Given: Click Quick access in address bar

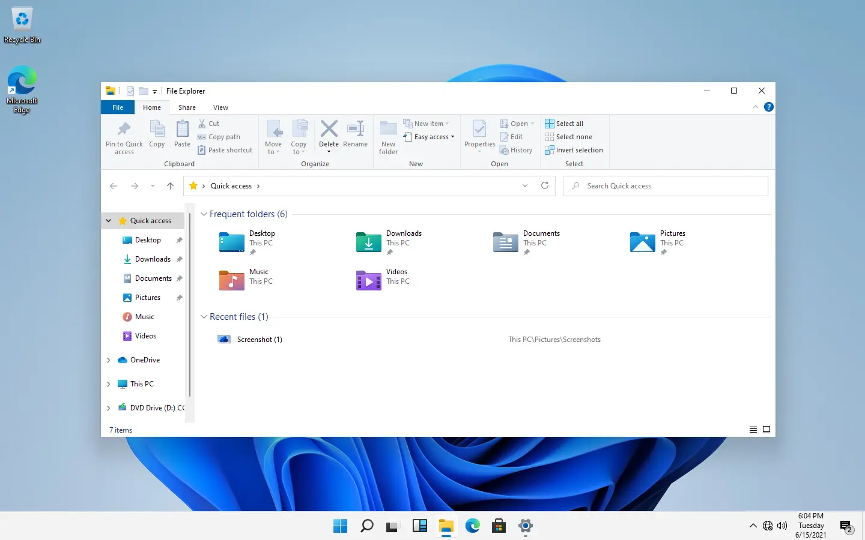Looking at the screenshot, I should (x=231, y=186).
